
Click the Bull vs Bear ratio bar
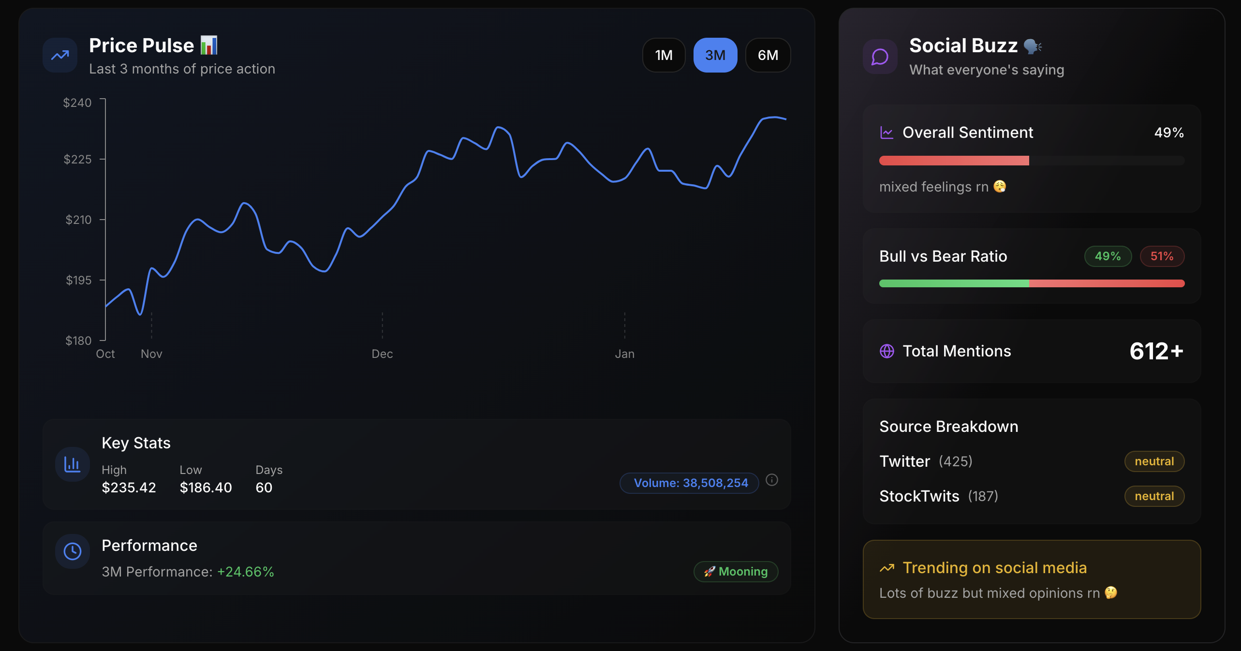point(1032,283)
